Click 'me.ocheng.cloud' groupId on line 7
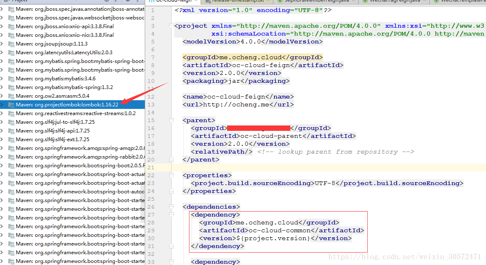486x265 pixels. (x=250, y=58)
